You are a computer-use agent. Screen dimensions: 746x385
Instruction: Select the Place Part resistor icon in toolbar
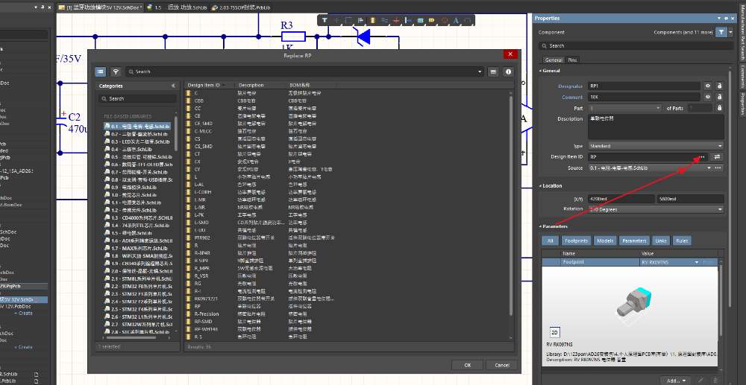pyautogui.click(x=372, y=20)
